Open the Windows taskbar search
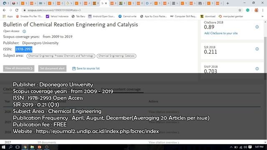The width and height of the screenshot is (267, 150). [x=10, y=147]
